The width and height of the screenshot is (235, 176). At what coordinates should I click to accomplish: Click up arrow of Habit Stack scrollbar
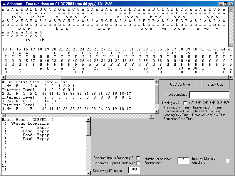tap(88, 119)
